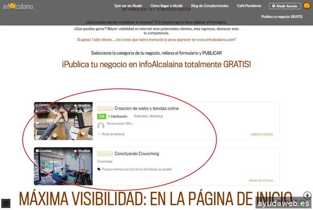Select the Coworkings category link
313x210 pixels.
click(105, 162)
